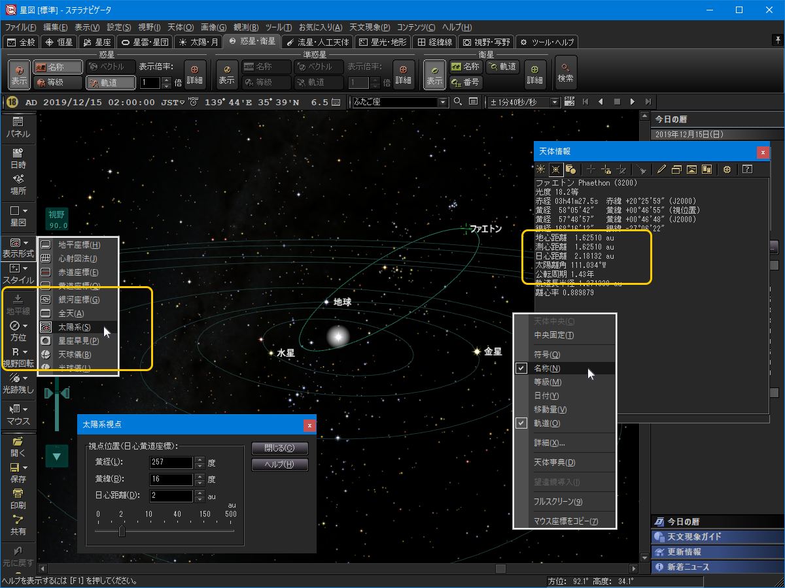This screenshot has width=785, height=588.
Task: Switch to the 星雲・星団 tab
Action: pyautogui.click(x=146, y=42)
